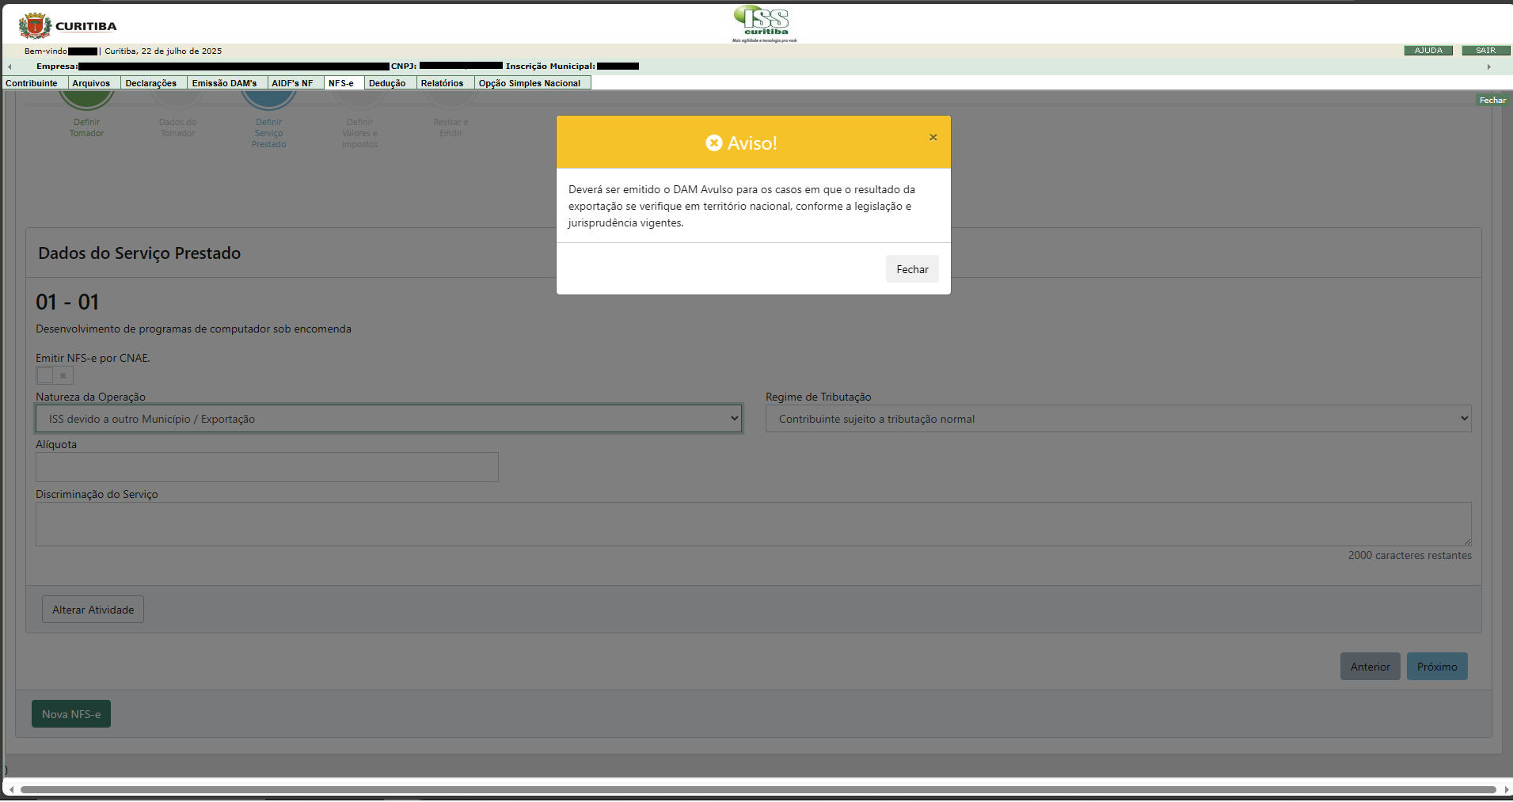Click into the Alíquota input field
Viewport: 1513px width, 802px height.
coord(267,467)
